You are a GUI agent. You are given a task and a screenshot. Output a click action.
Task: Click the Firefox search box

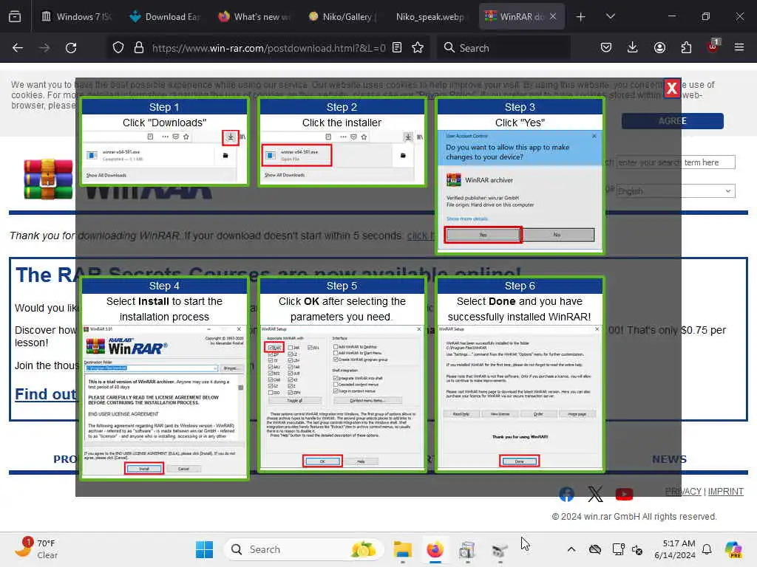click(504, 48)
